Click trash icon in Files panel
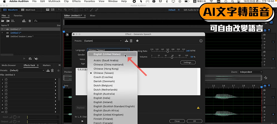 coord(30,21)
